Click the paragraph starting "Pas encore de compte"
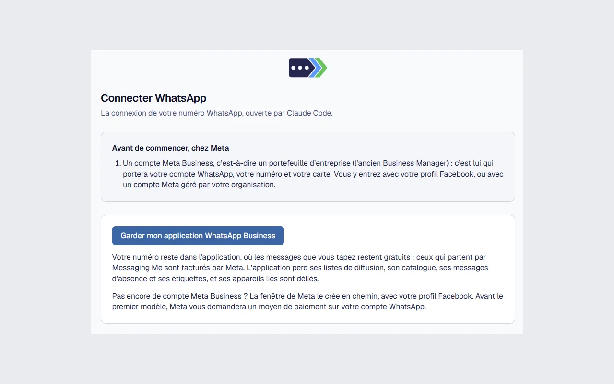This screenshot has width=614, height=384. pos(307,301)
